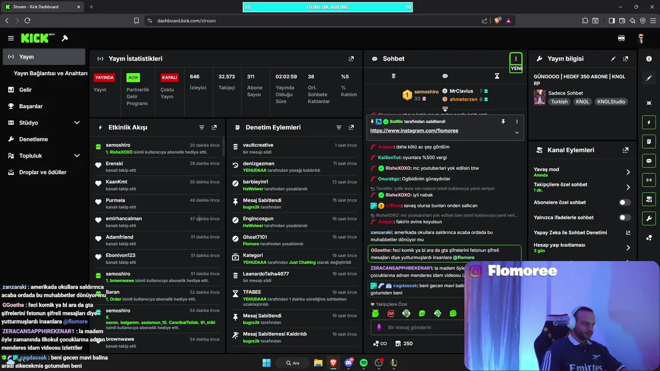Click the hourglass icon in the Sohbet toolbar

coord(497,76)
